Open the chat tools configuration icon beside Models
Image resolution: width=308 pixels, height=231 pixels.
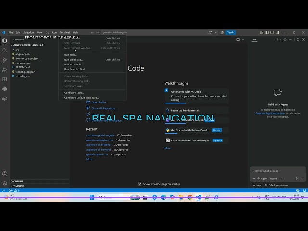[281, 179]
